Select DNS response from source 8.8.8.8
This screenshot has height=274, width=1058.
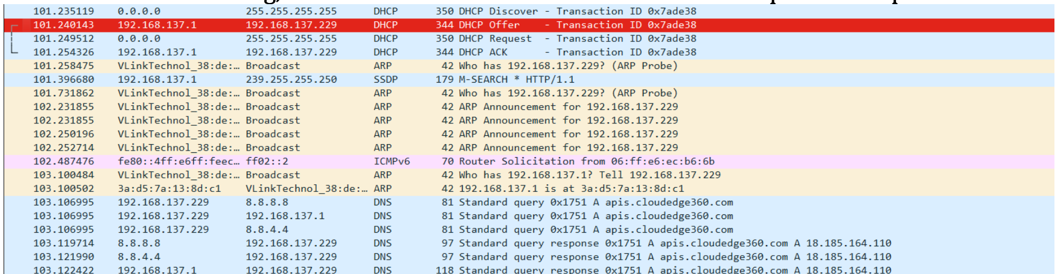click(529, 243)
